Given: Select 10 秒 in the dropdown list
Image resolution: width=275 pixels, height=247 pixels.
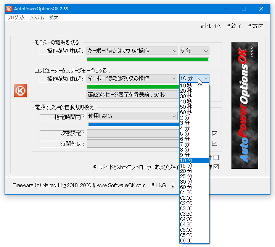Looking at the screenshot, I should pyautogui.click(x=194, y=86).
